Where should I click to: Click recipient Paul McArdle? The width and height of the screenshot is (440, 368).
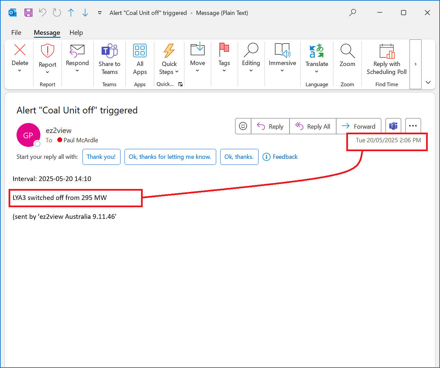point(81,140)
